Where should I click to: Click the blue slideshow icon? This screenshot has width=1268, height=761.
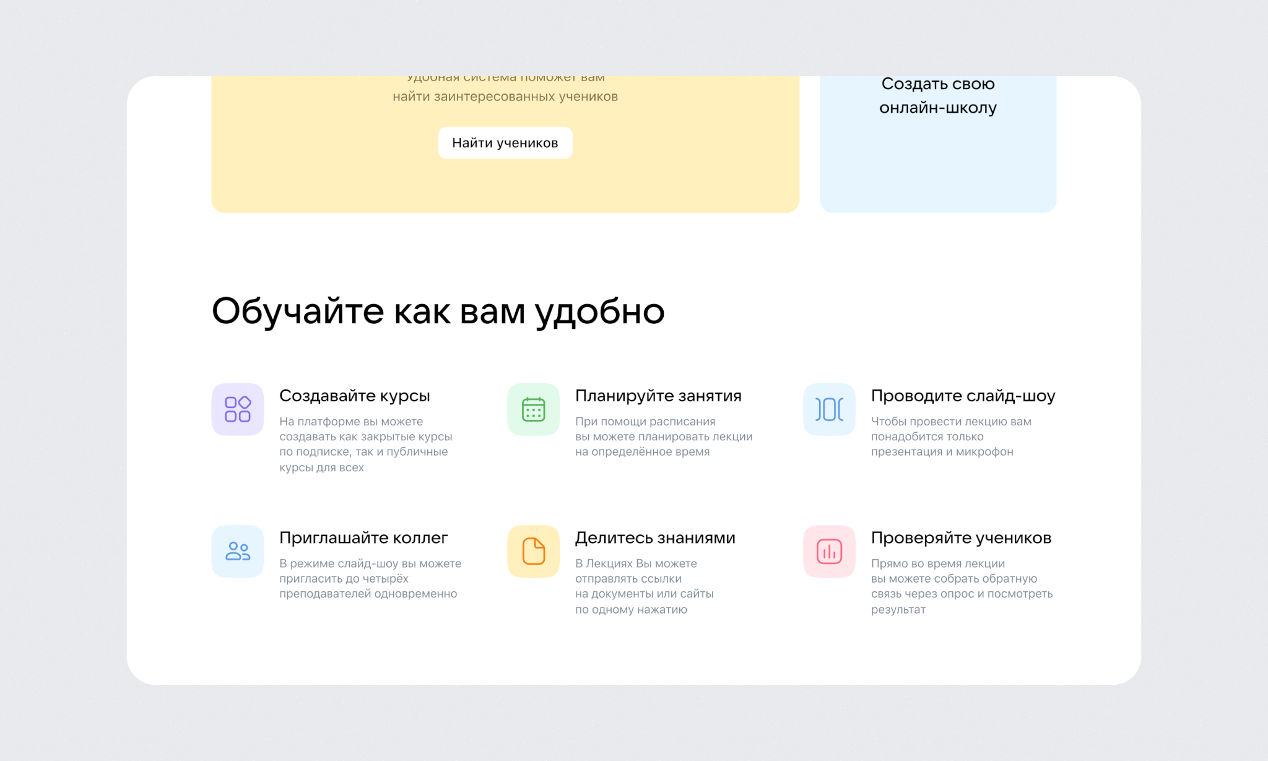829,409
